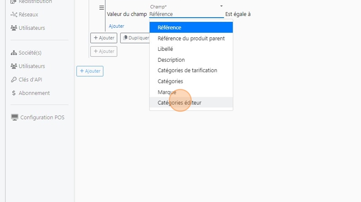Click the Redistribution icon at sidebar top
Viewport: 361px width, 202px height.
pos(13,2)
